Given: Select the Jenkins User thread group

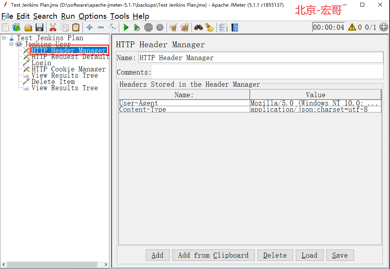Looking at the screenshot, I should [x=48, y=44].
